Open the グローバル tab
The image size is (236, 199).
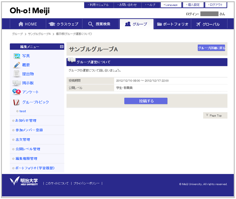coord(209,24)
